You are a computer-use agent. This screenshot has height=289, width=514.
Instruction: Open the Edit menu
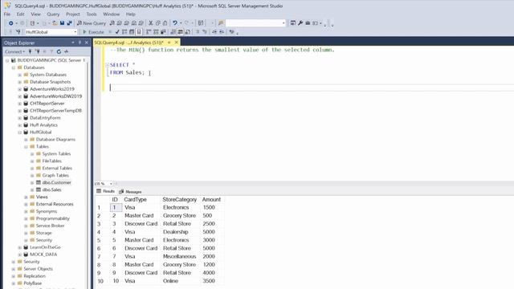[x=20, y=14]
